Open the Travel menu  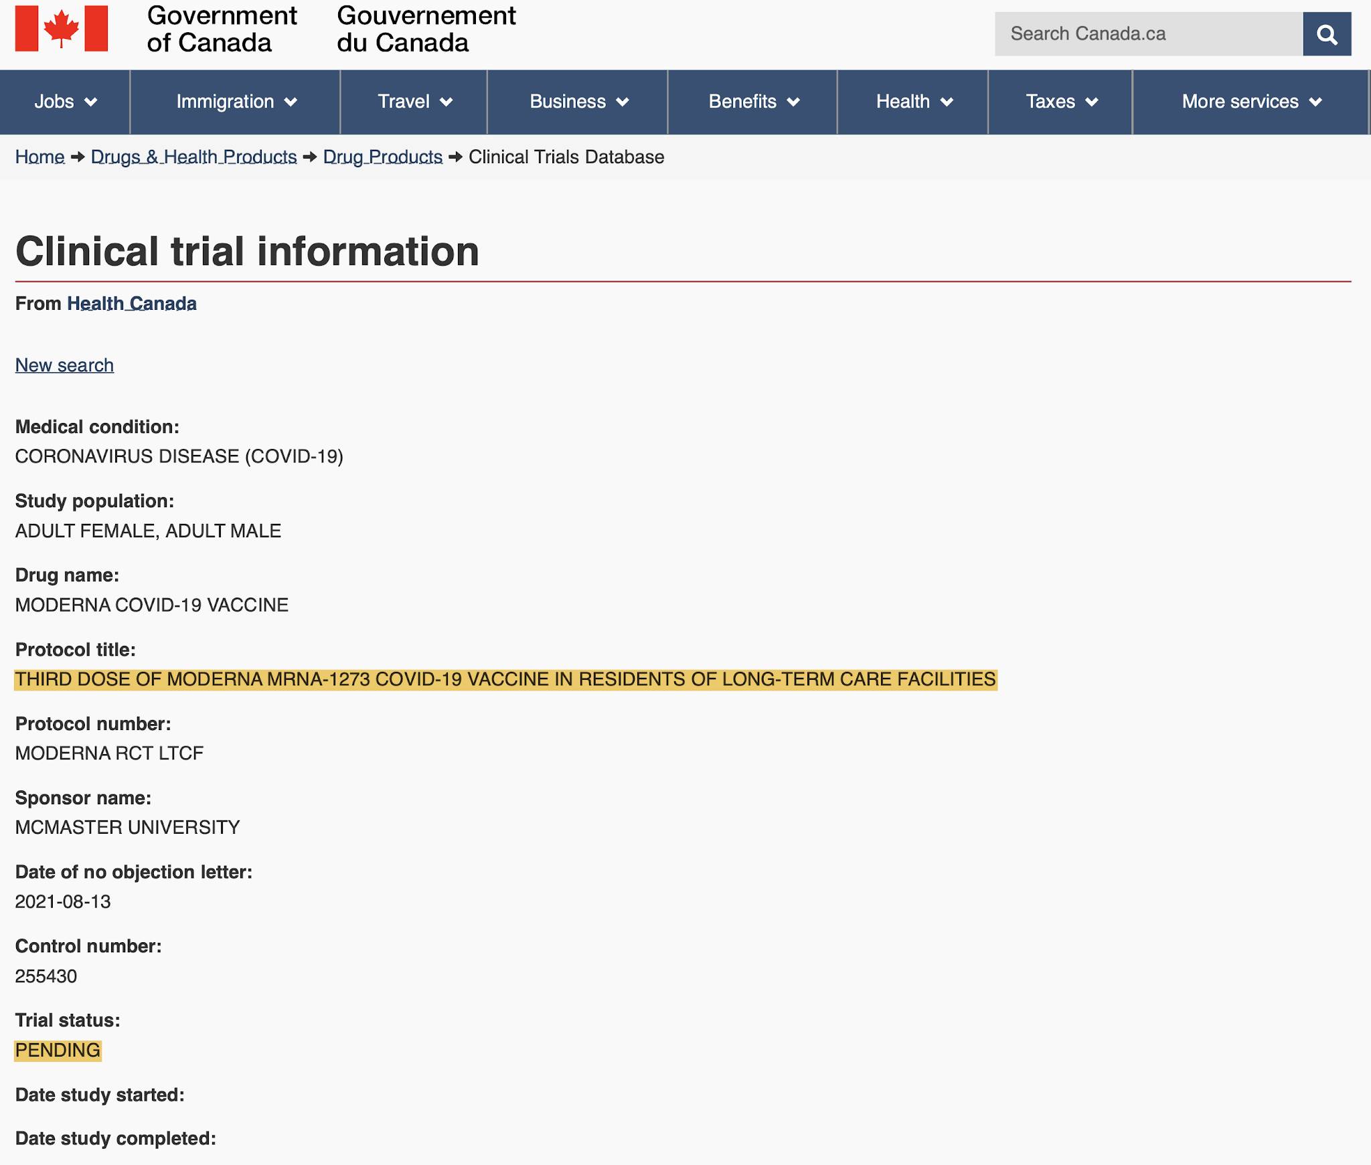(x=414, y=102)
